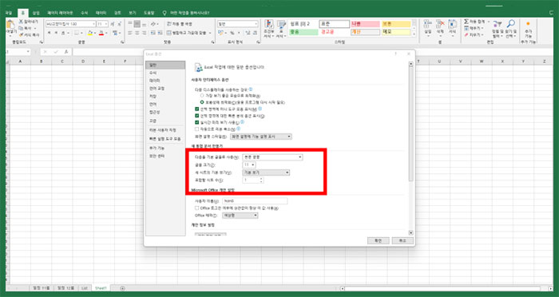Screen dimensions: 559x297
Task: Click the Cancel button in Excel Options
Action: pos(402,240)
